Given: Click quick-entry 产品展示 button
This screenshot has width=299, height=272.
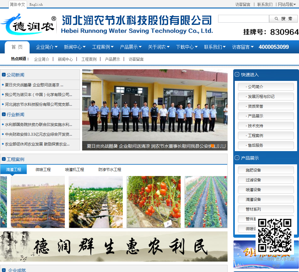Looking at the screenshot, I should pyautogui.click(x=266, y=116).
